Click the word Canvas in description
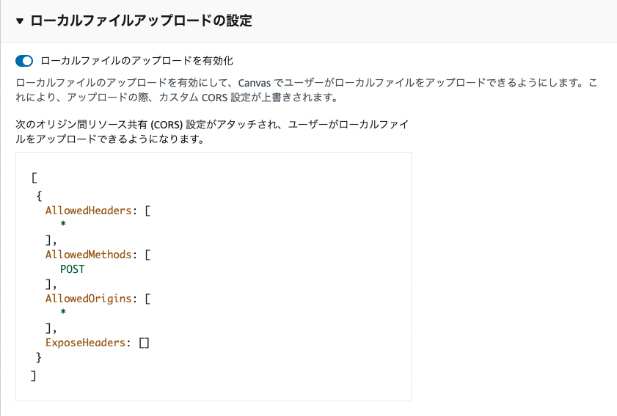The height and width of the screenshot is (416, 617). click(x=255, y=82)
